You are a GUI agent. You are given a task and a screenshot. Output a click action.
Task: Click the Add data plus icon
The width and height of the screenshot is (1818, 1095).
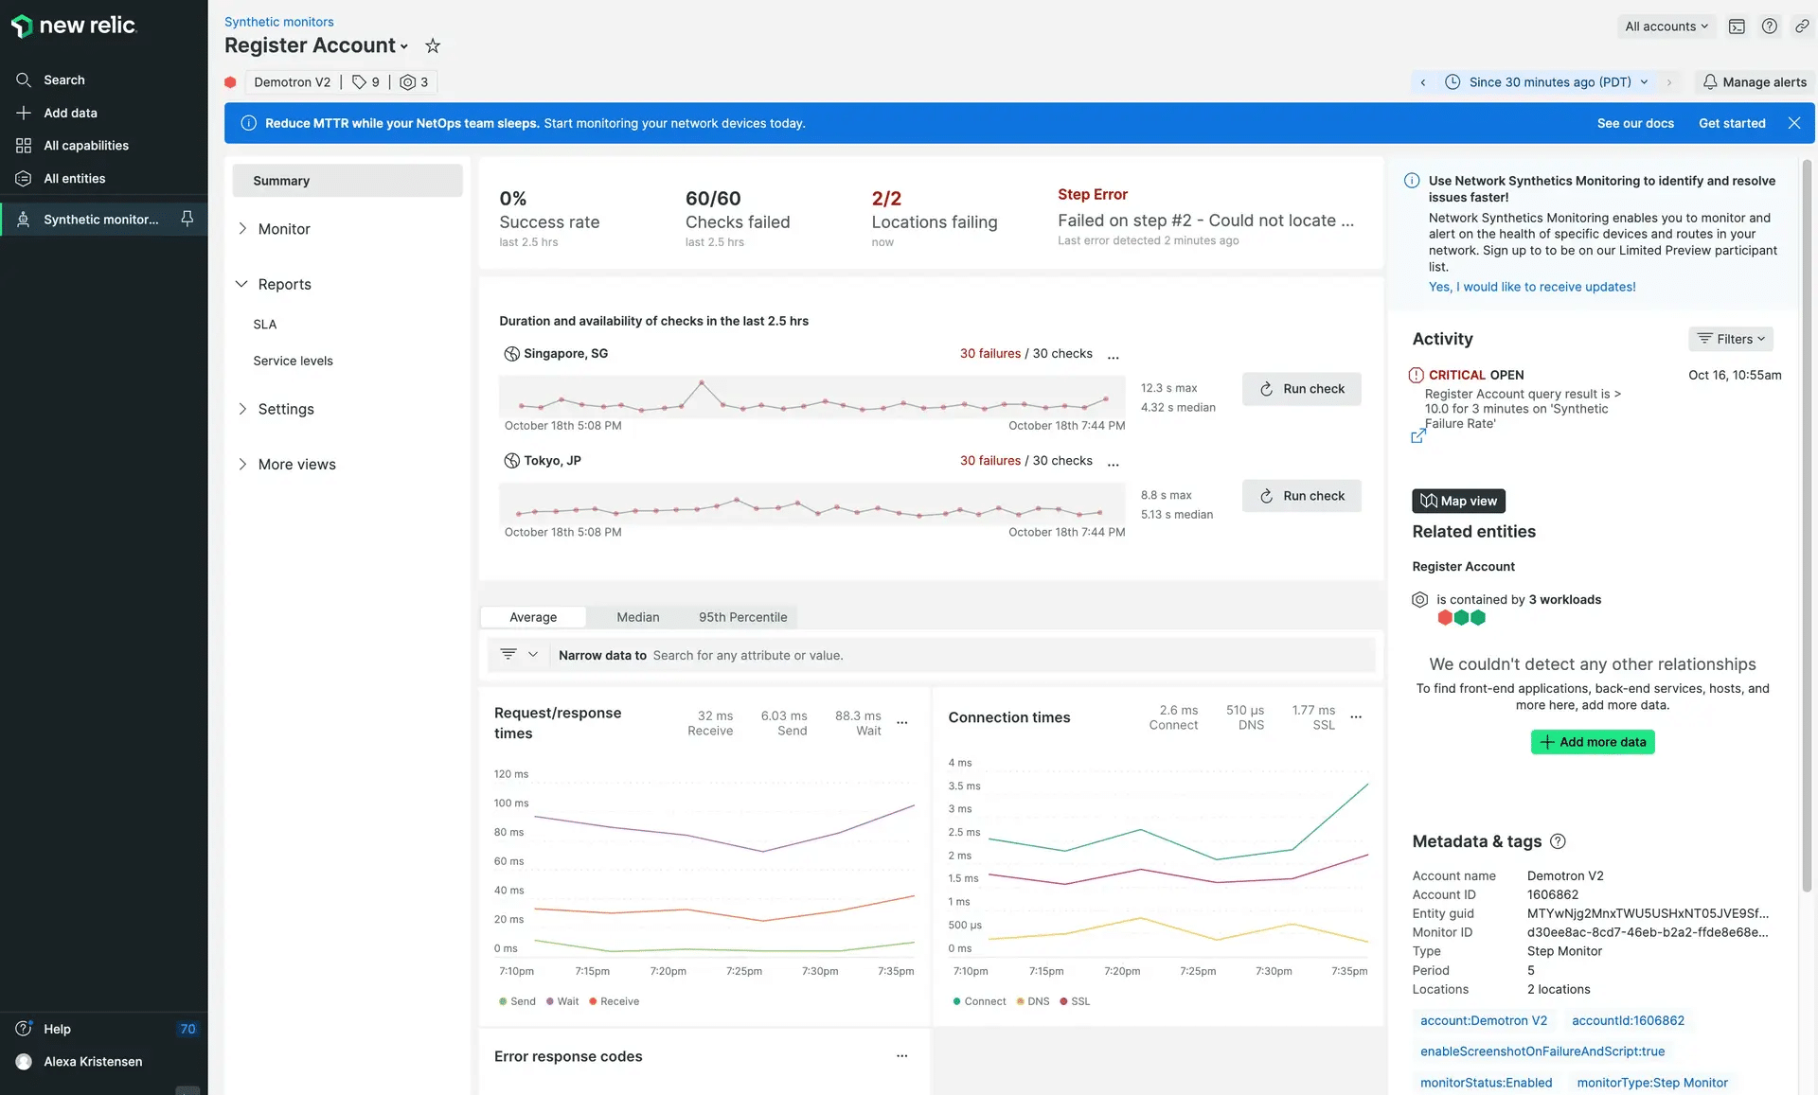click(x=25, y=113)
